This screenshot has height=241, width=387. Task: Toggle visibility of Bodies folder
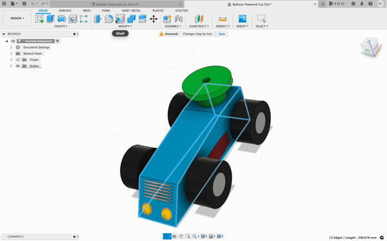(x=18, y=66)
